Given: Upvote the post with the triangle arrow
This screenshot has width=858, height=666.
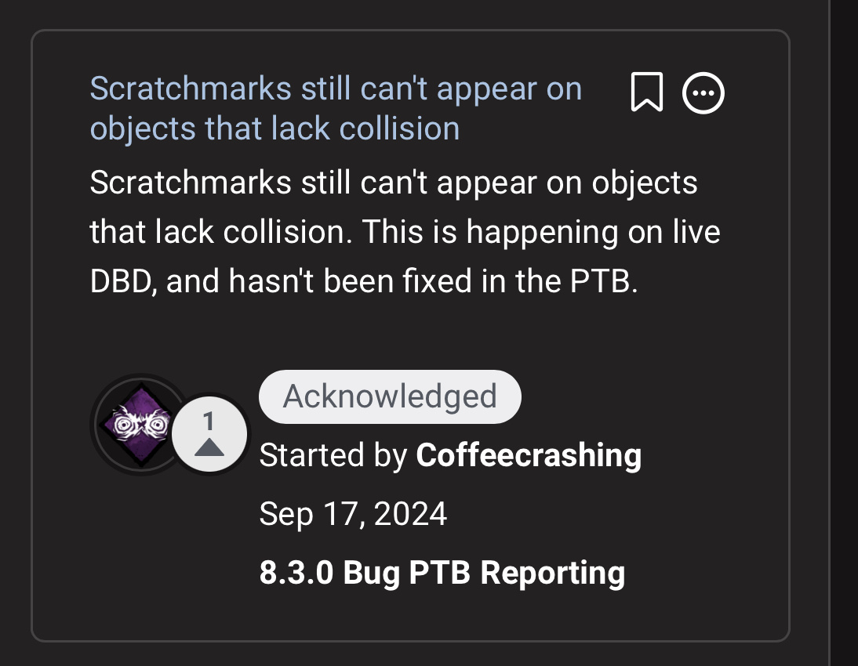Looking at the screenshot, I should pos(209,448).
